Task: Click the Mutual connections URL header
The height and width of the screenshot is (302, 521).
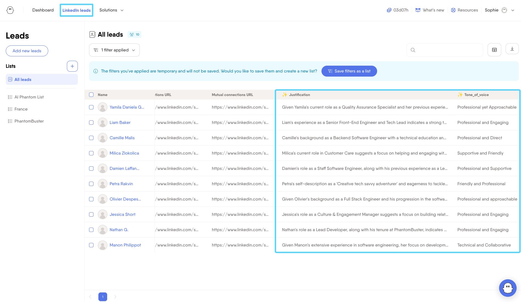Action: coord(232,95)
